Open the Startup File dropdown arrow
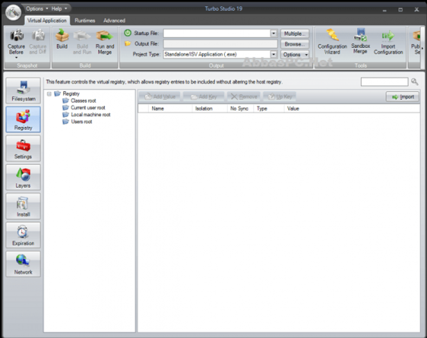 274,33
